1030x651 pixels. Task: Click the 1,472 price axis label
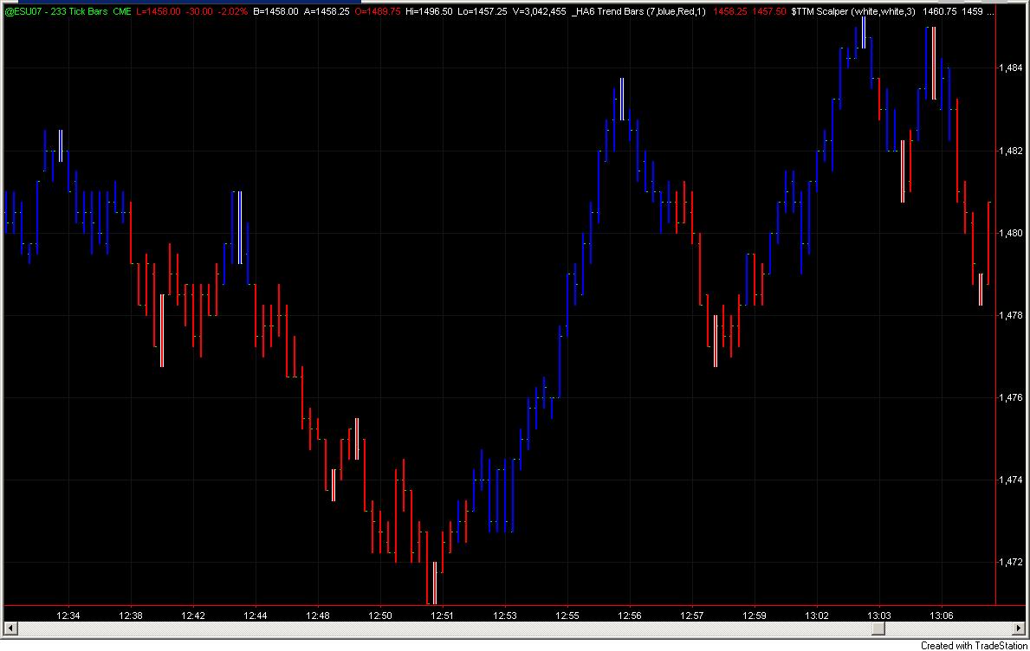point(1010,563)
